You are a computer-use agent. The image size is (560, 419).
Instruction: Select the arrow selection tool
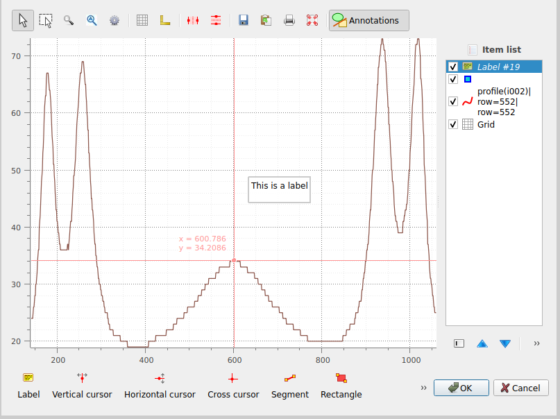click(23, 20)
